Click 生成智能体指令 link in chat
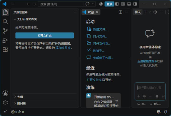This screenshot has width=171, height=116. pos(147,61)
